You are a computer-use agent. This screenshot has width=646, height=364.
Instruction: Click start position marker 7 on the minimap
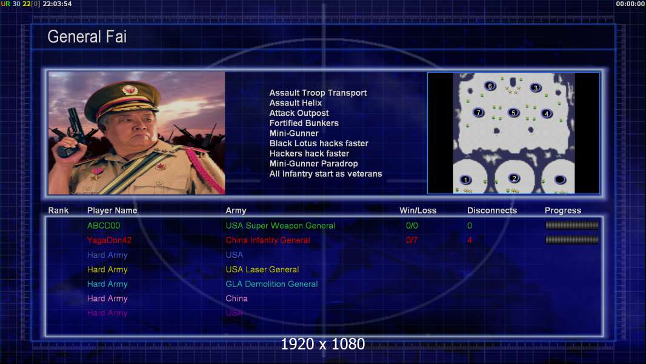[x=478, y=112]
